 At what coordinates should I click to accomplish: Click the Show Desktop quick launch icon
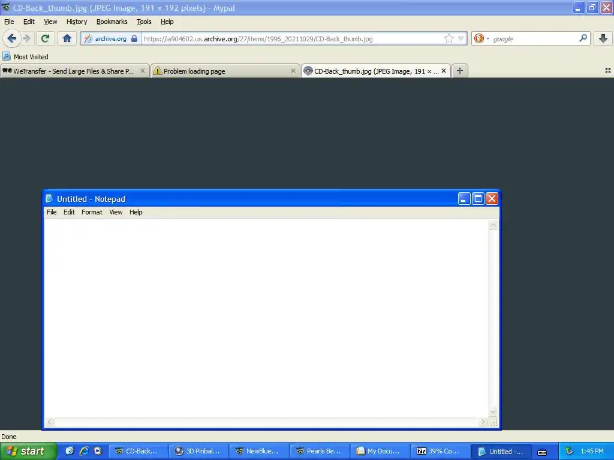point(70,451)
